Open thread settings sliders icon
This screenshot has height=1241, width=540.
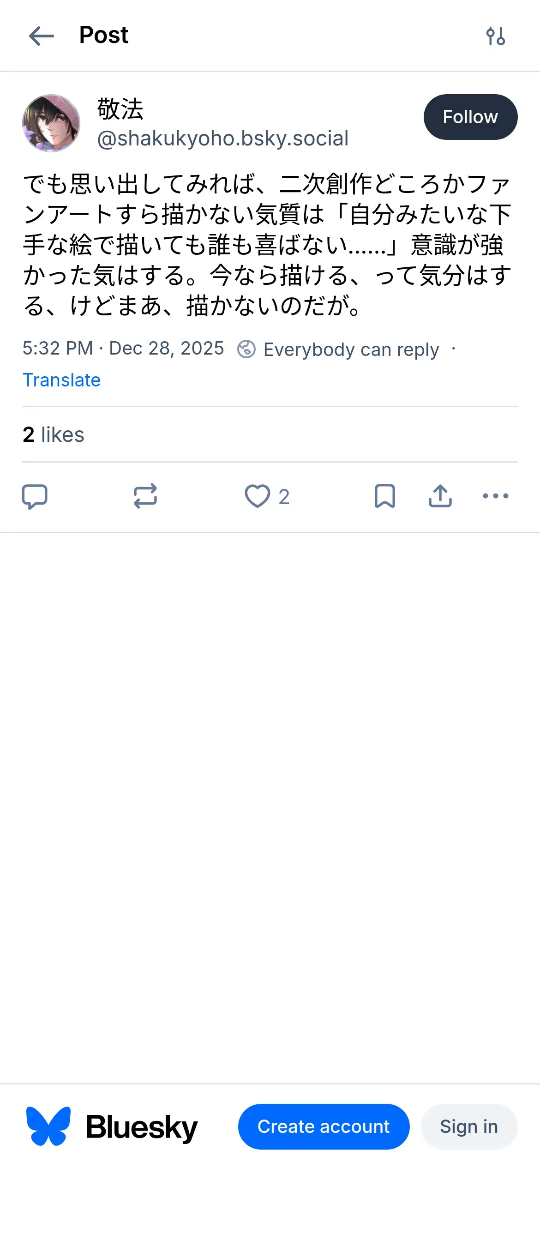[495, 36]
